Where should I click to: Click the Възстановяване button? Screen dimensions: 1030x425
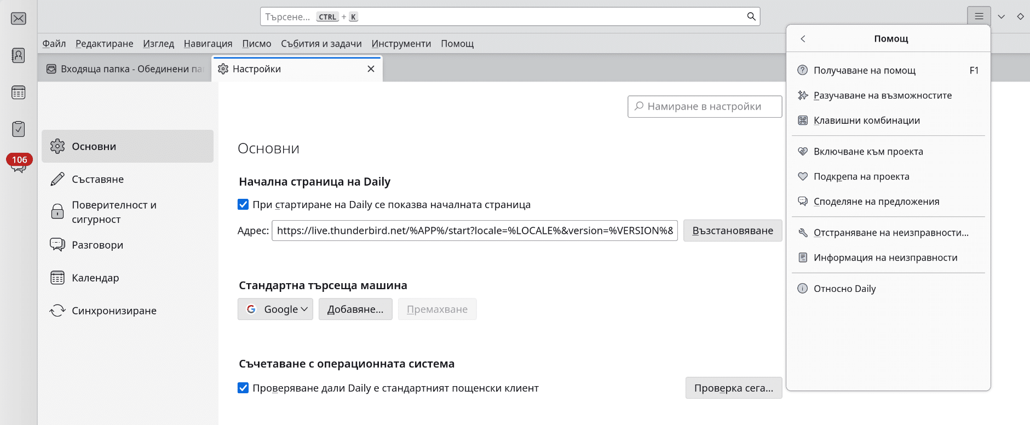click(733, 231)
